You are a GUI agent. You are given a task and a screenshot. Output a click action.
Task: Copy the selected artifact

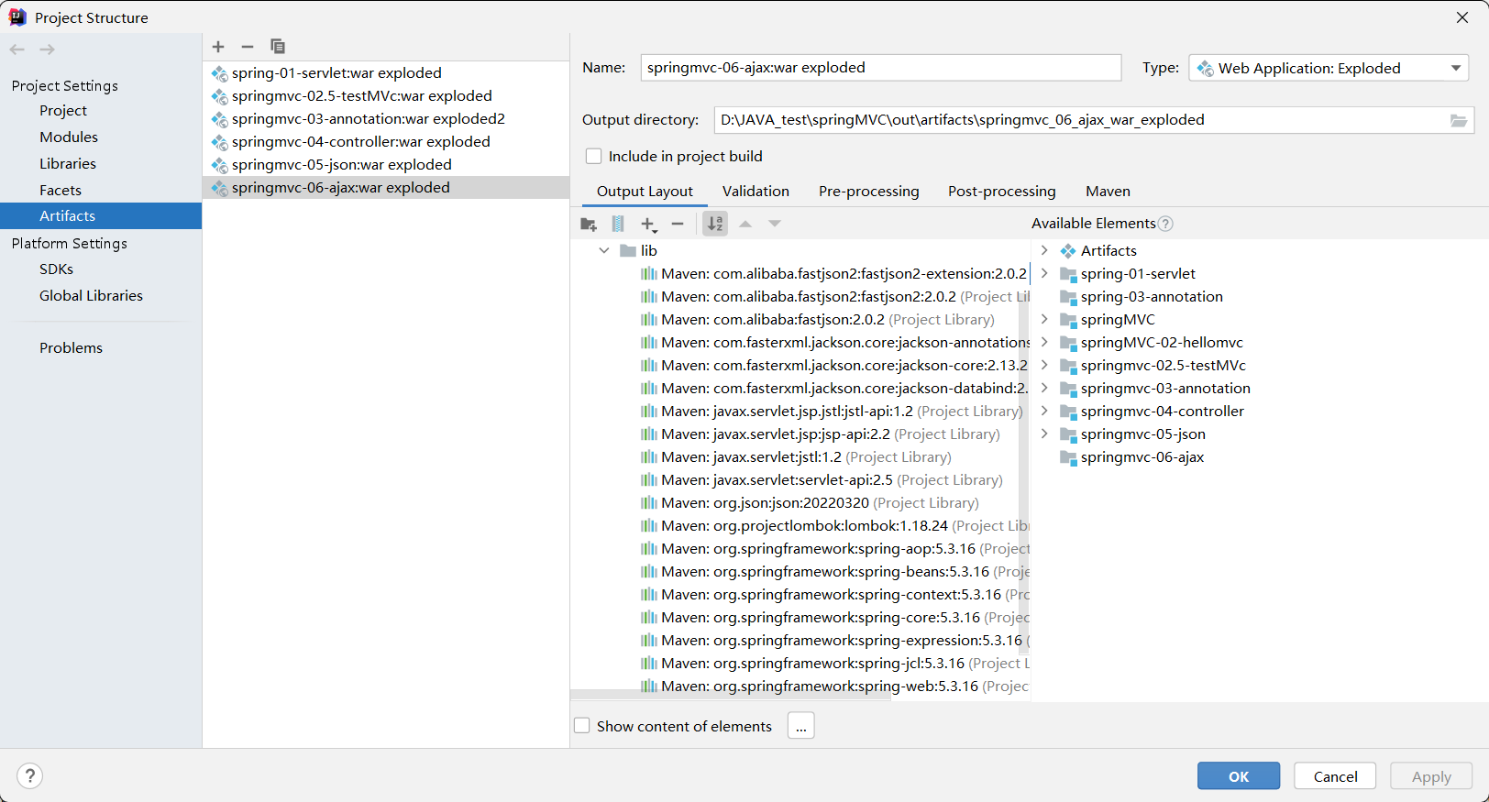[x=278, y=47]
